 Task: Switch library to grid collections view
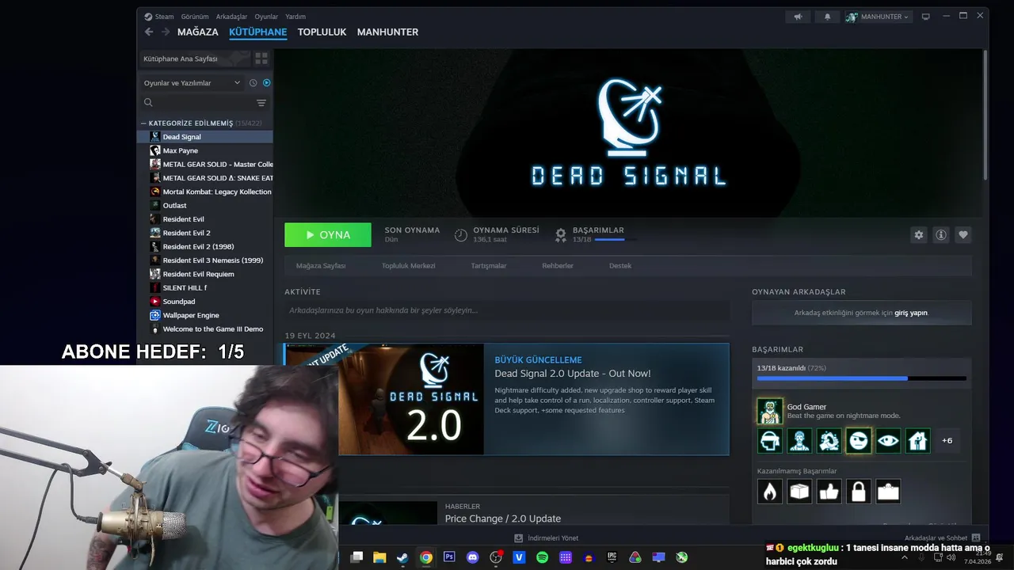pos(261,59)
